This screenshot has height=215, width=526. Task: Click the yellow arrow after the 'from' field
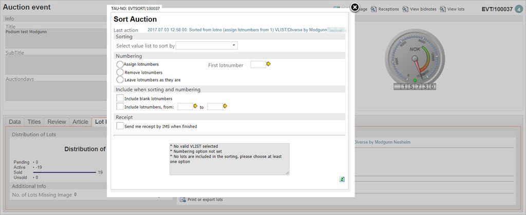(x=195, y=106)
